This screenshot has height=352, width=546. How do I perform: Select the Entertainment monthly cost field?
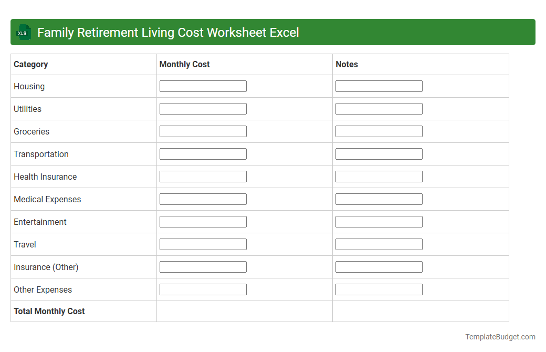tap(203, 221)
